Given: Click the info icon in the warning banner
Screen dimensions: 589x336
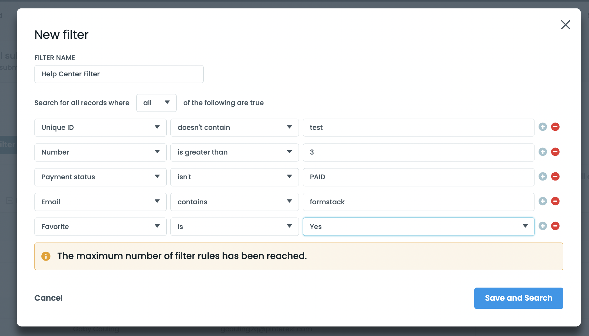Looking at the screenshot, I should [46, 256].
